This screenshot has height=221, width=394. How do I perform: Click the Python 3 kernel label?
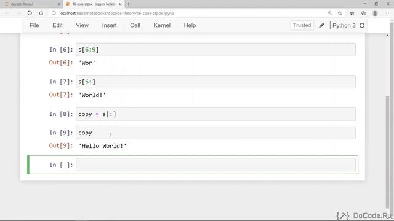click(x=344, y=25)
